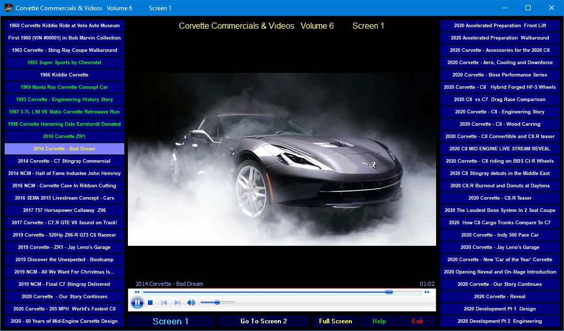564x331 pixels.
Task: Open 2020 - 60 Years of Mid-Engine Design
Action: pos(64,321)
